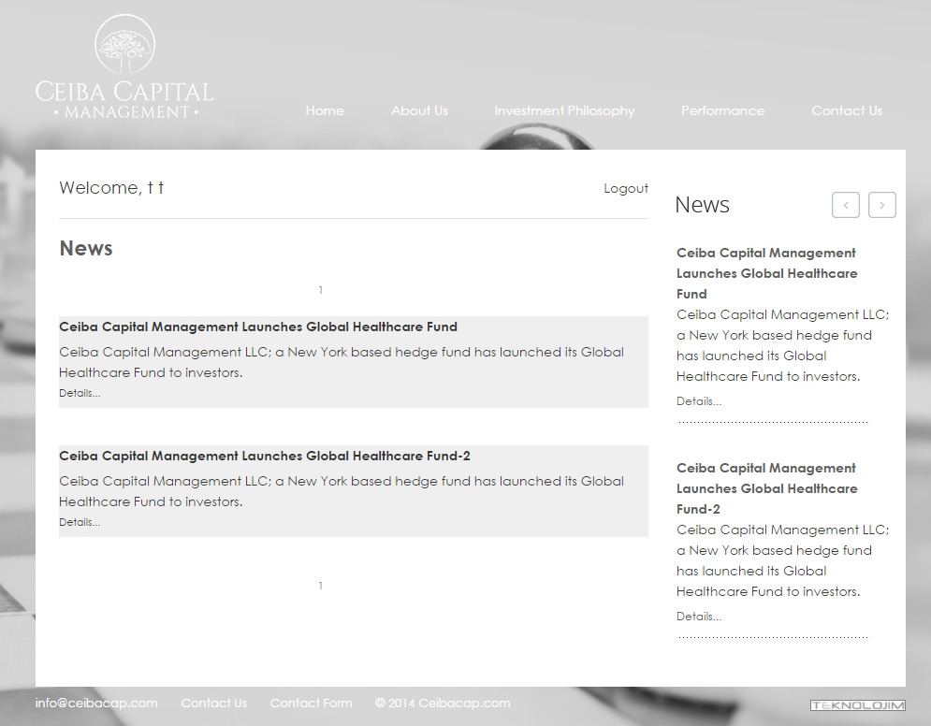Open main list headline ending 'Healthcare Fund-2'
Screen dimensions: 931x726
(264, 456)
